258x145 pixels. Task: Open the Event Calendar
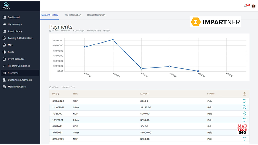pyautogui.click(x=16, y=59)
